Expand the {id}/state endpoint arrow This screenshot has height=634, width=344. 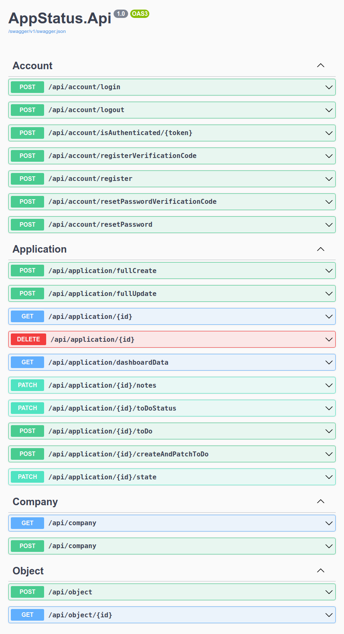pos(329,477)
